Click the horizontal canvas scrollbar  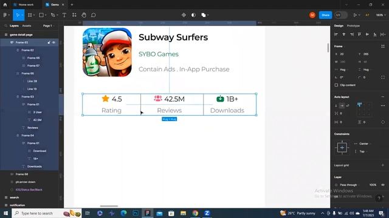tap(109, 206)
